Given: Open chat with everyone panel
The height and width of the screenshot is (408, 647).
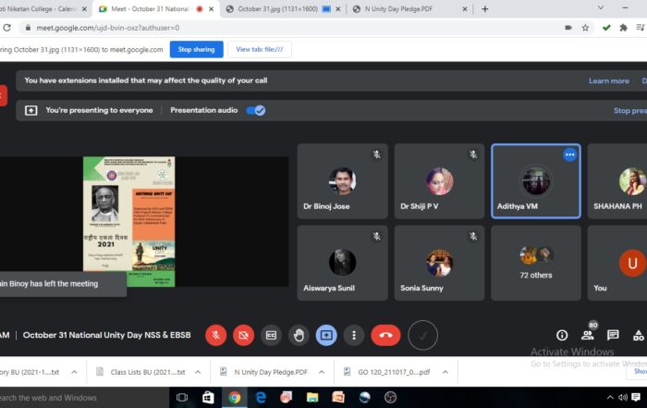Looking at the screenshot, I should tap(613, 335).
